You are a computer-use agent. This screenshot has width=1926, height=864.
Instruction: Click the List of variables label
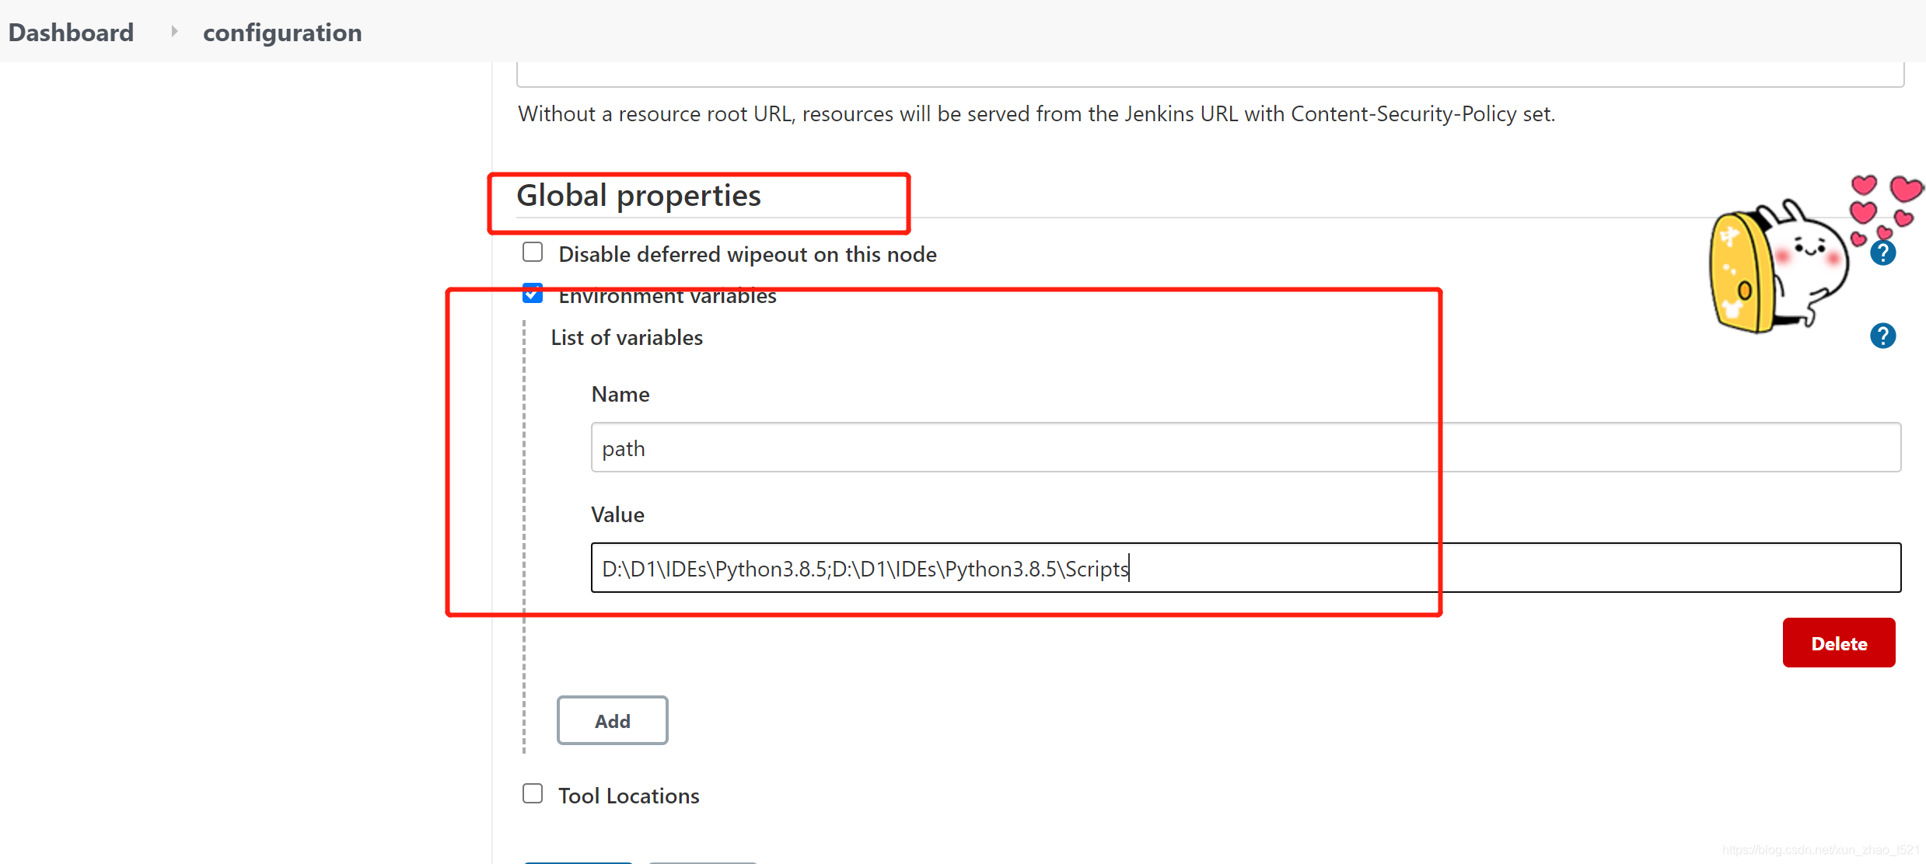pos(627,337)
